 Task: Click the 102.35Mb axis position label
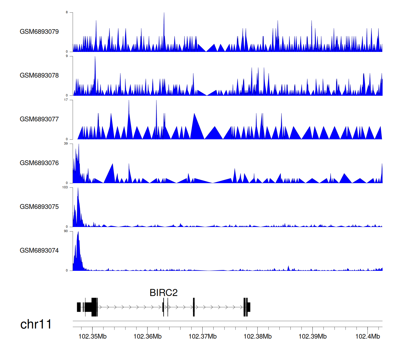point(92,336)
